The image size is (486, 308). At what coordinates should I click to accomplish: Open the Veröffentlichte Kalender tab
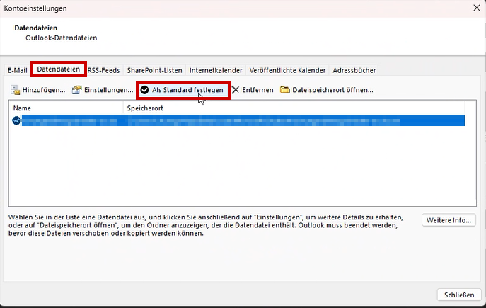[x=287, y=70]
